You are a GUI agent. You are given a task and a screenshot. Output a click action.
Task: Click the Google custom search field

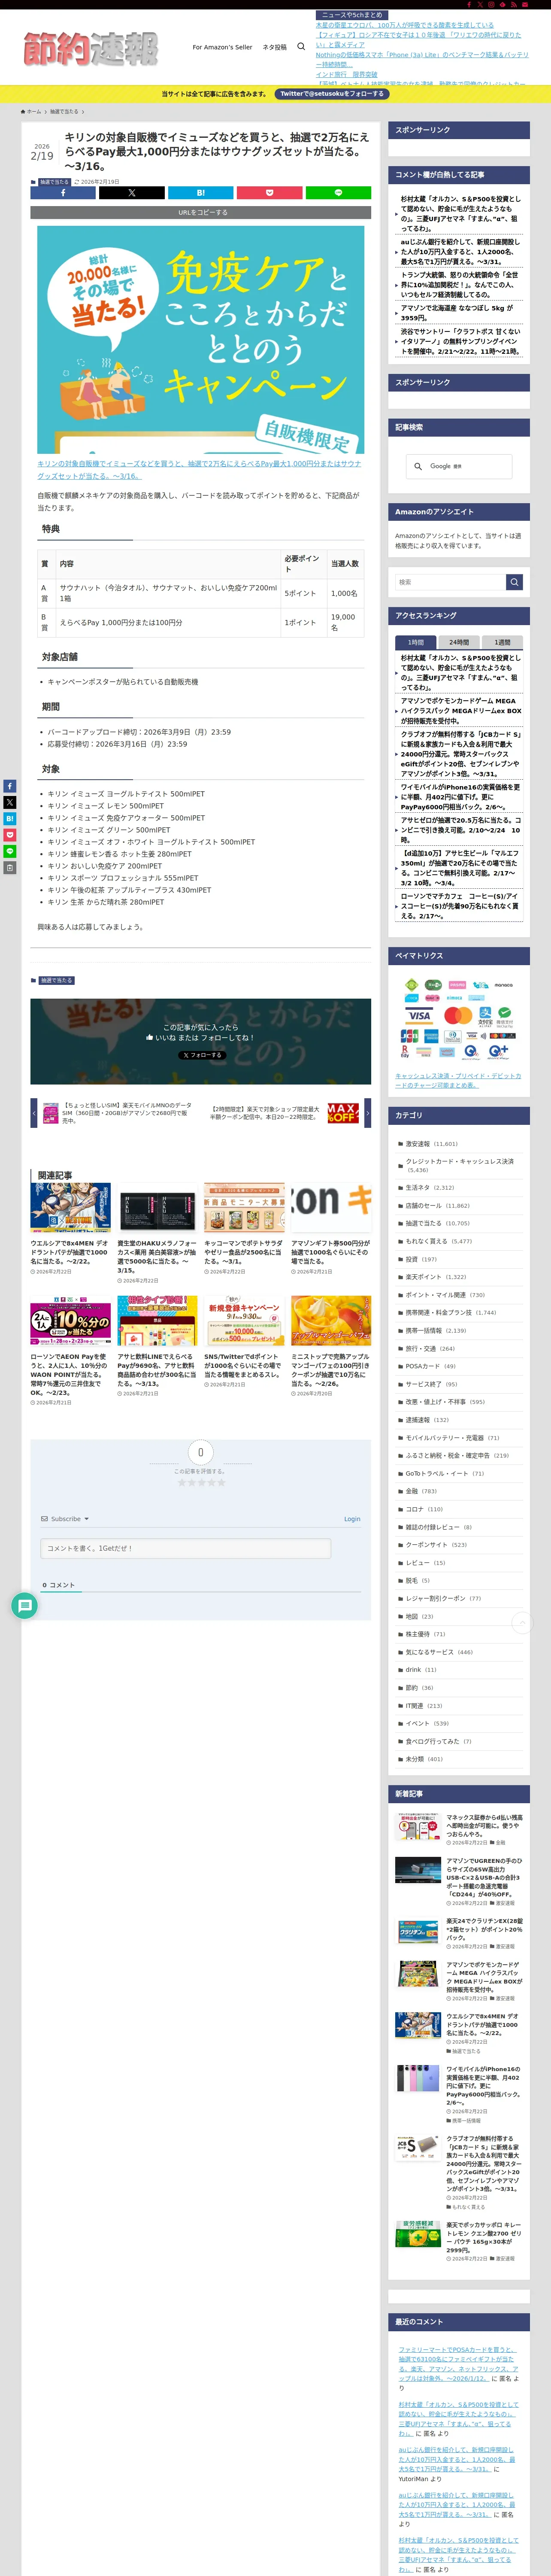pos(459,466)
